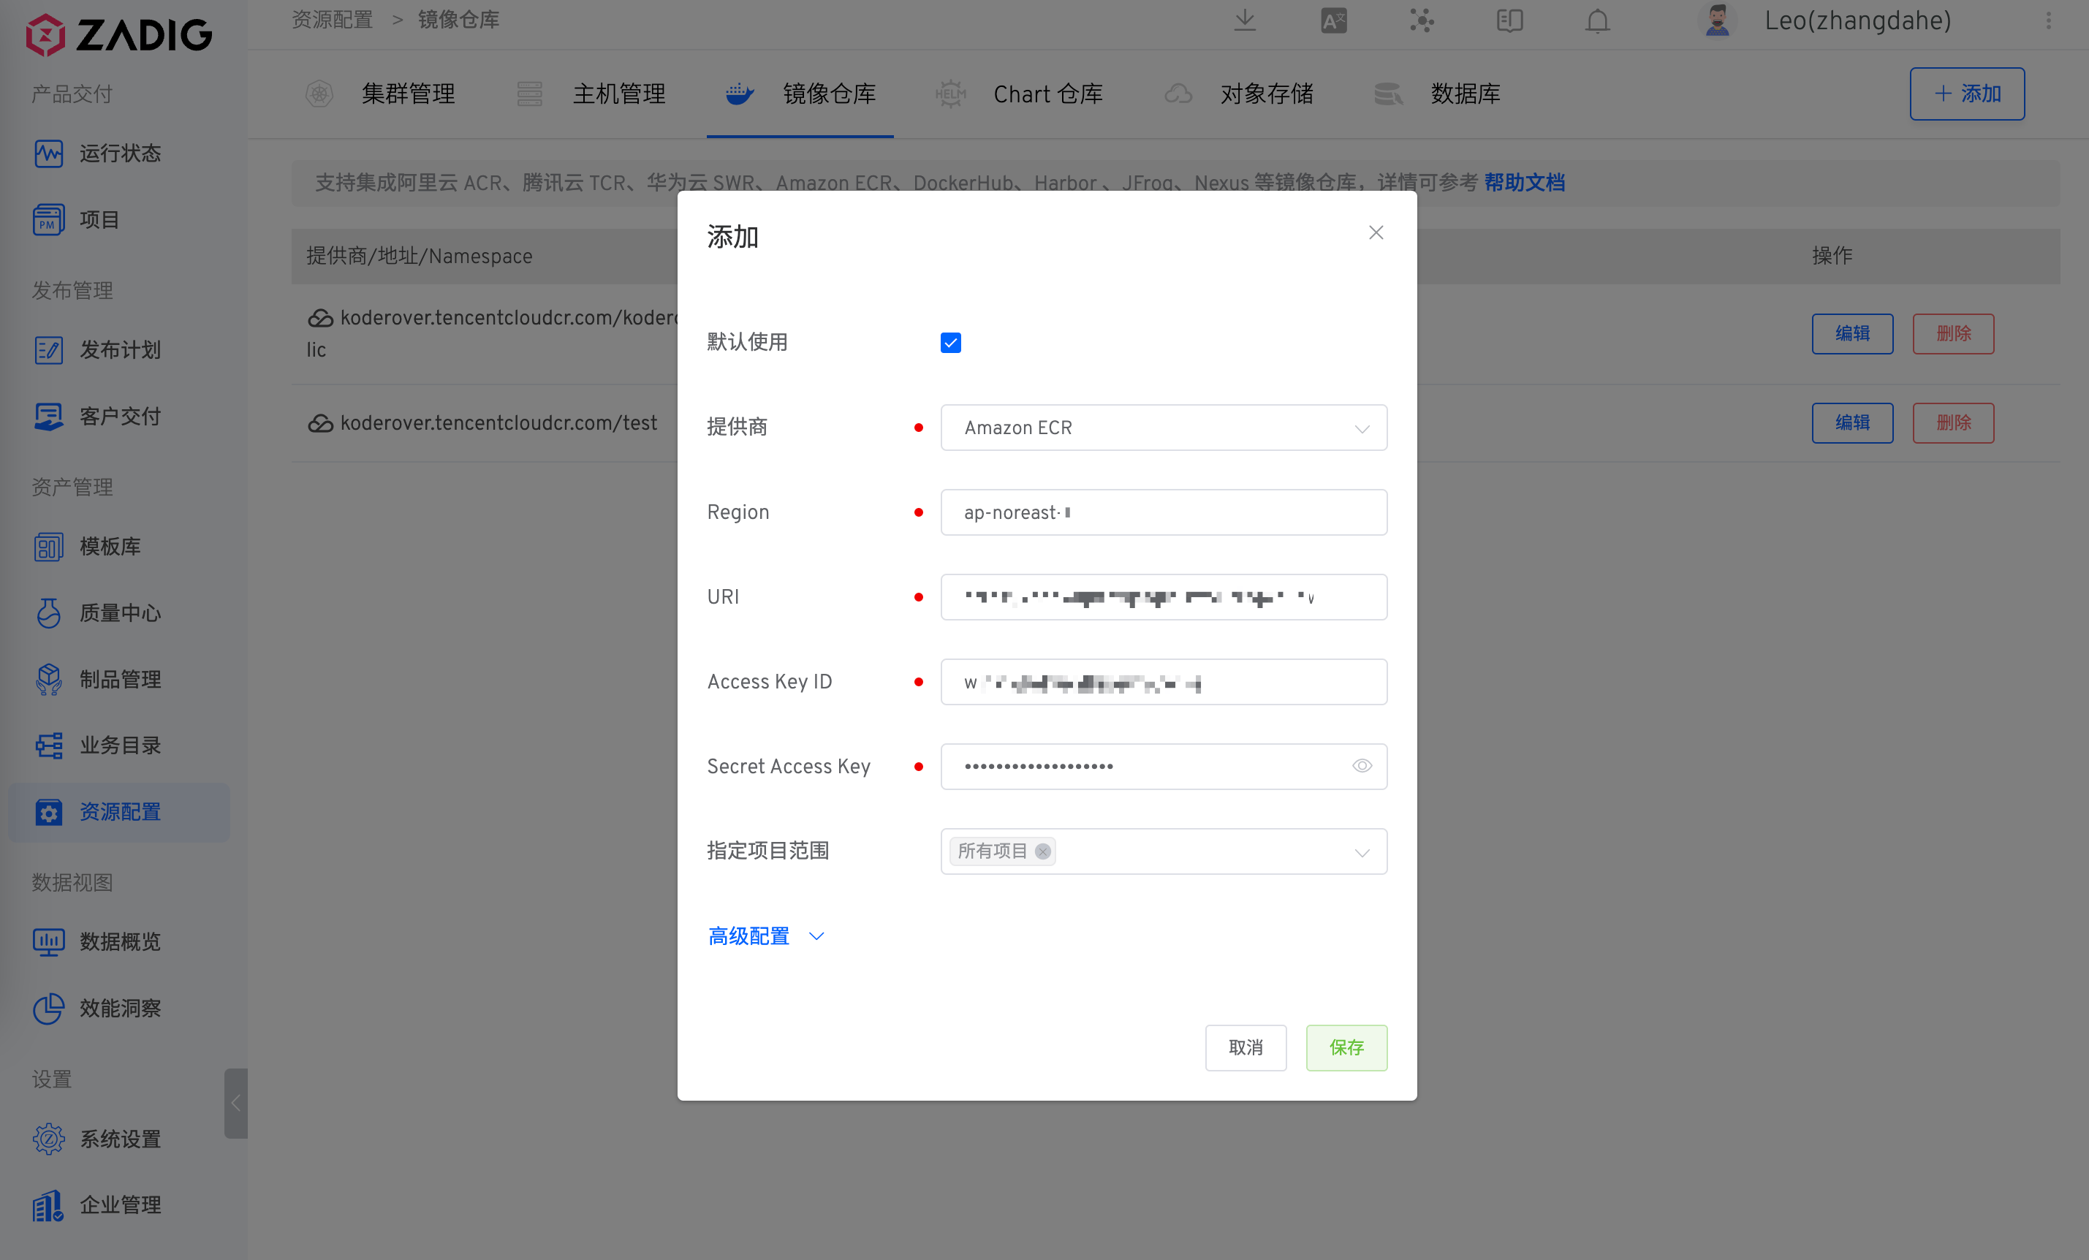Click the download icon in top bar
The width and height of the screenshot is (2089, 1260).
point(1245,20)
